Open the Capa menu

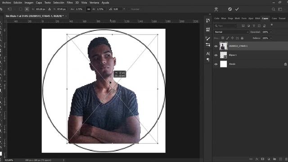[39, 3]
